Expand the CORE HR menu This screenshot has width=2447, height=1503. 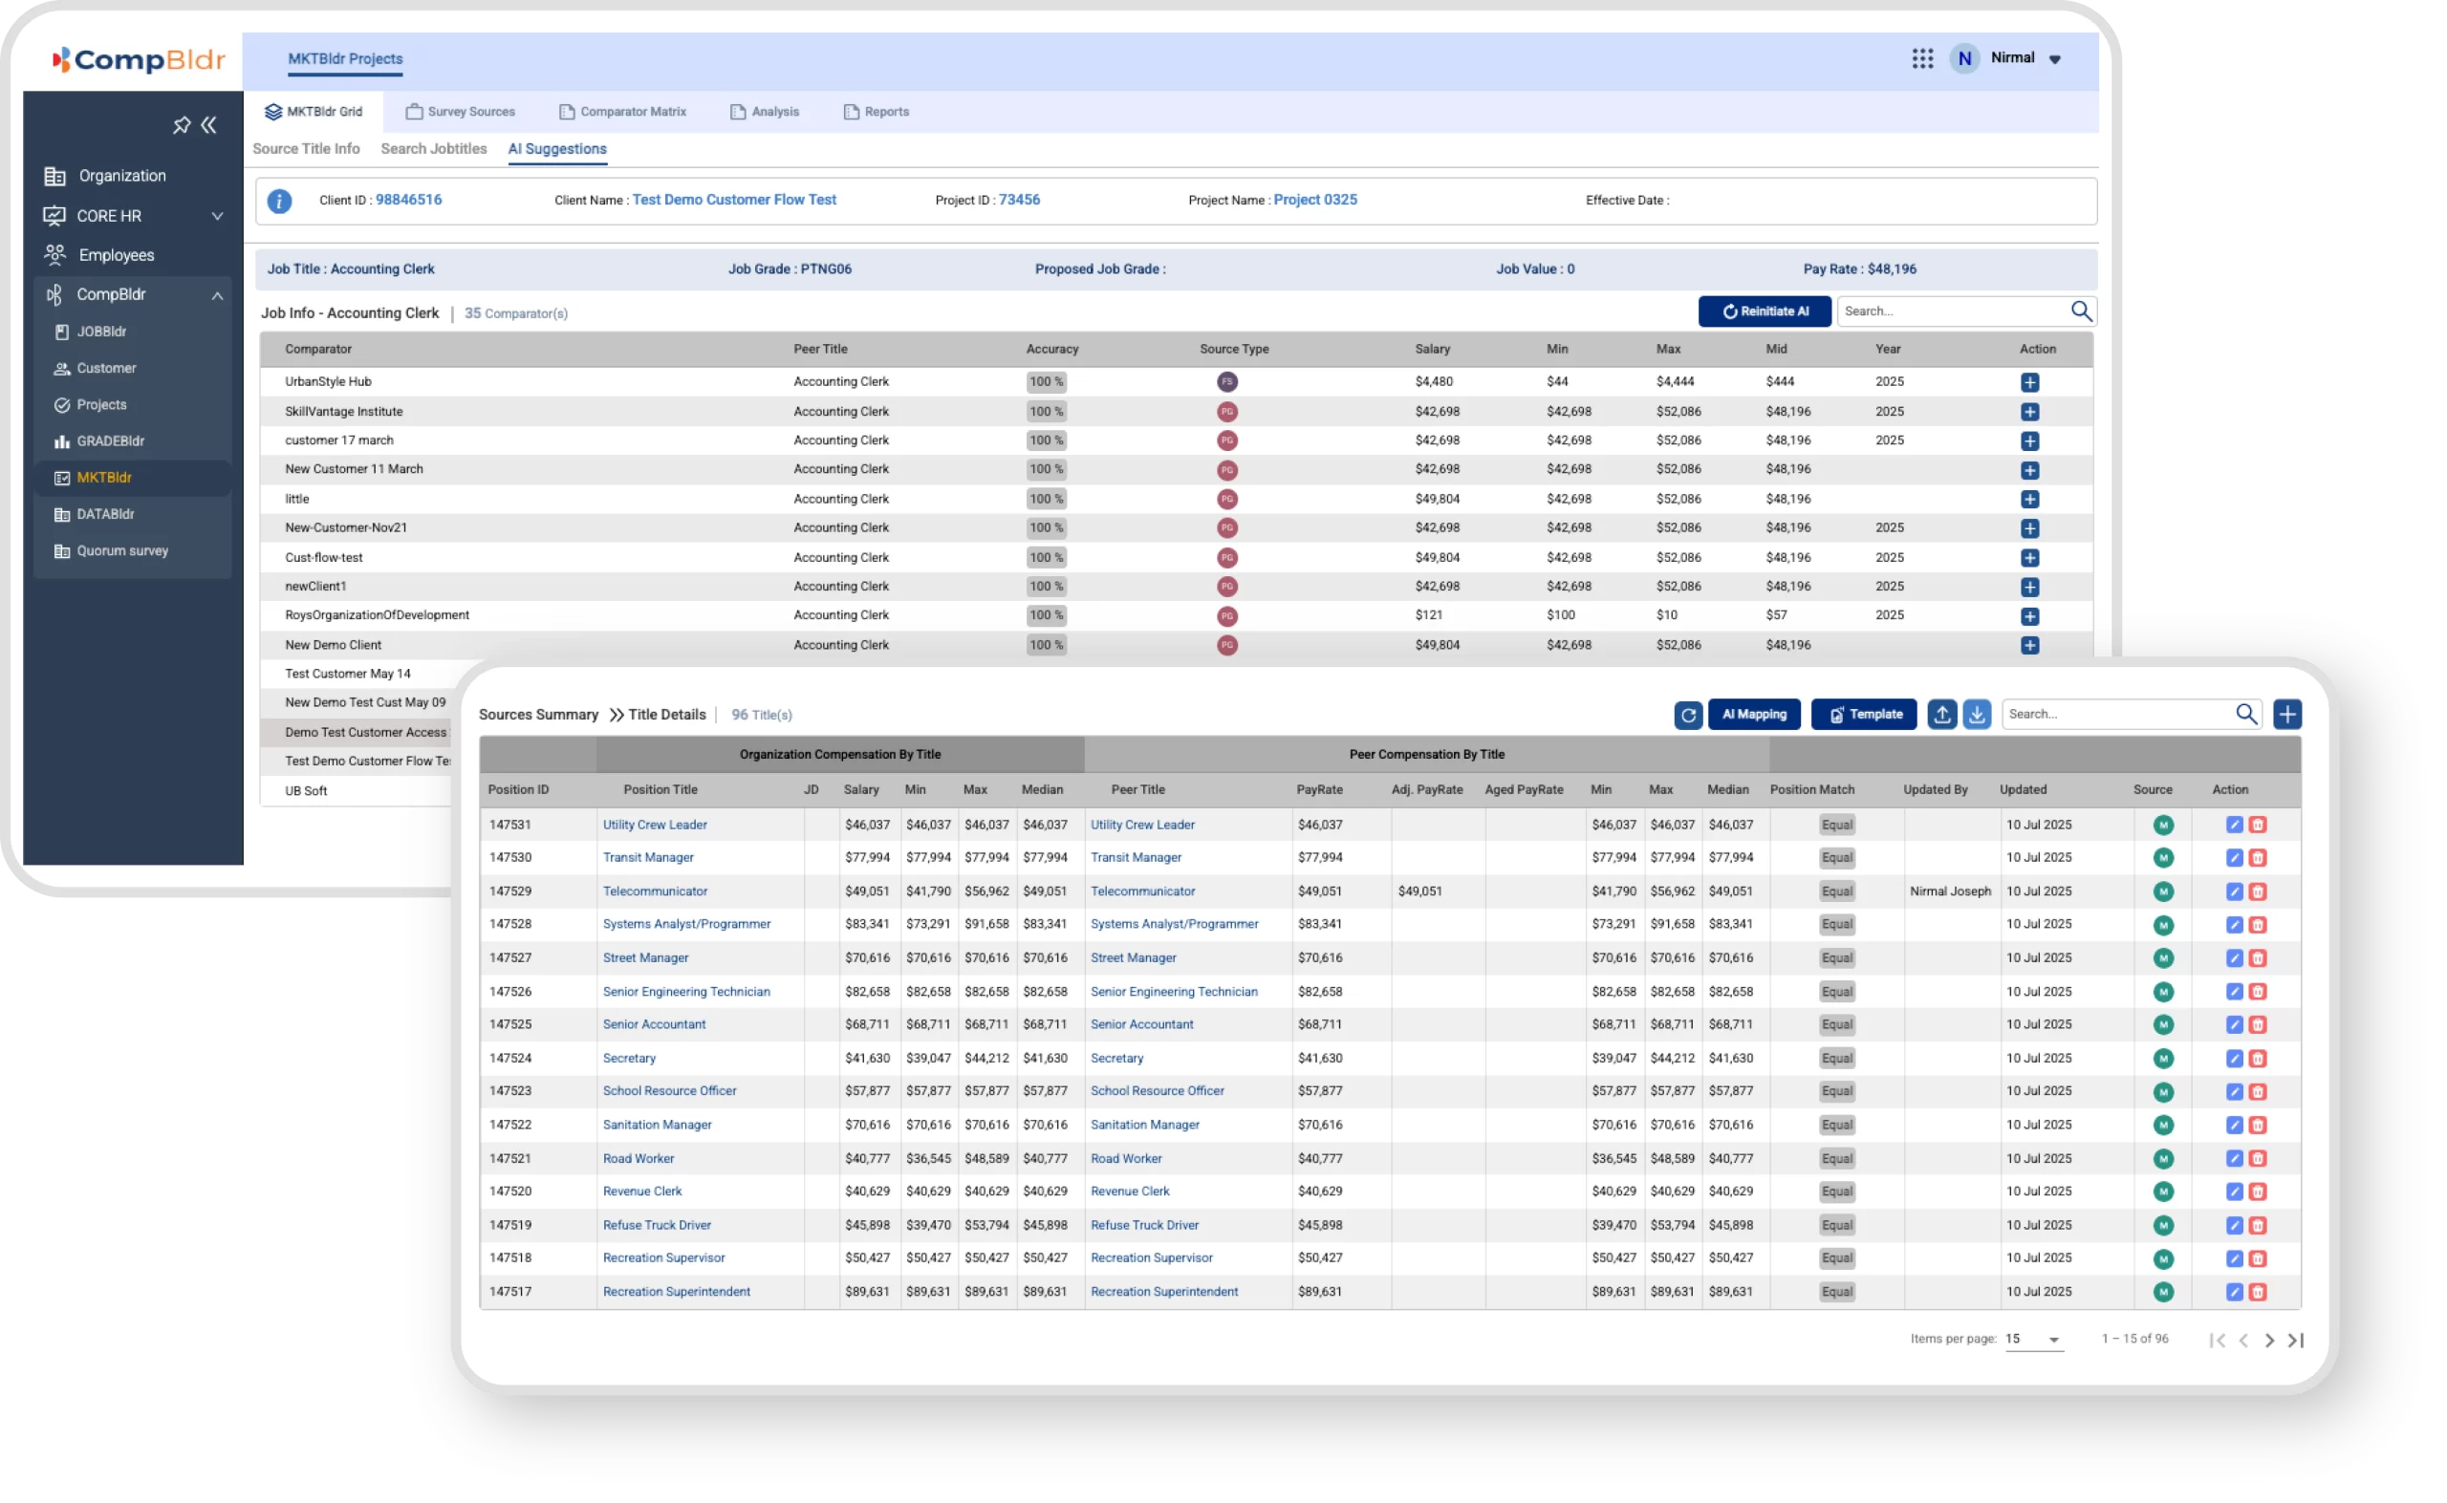(217, 216)
